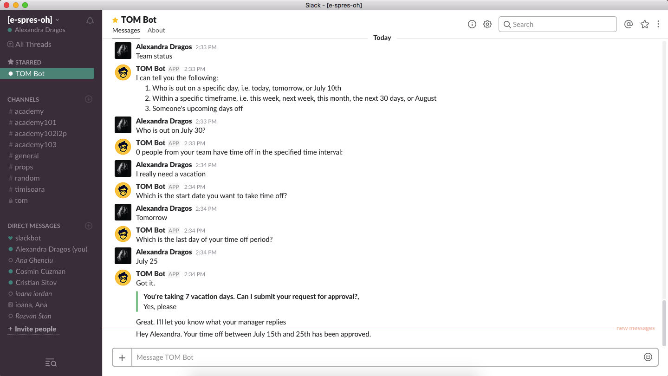Click the time off approved message

tap(253, 334)
